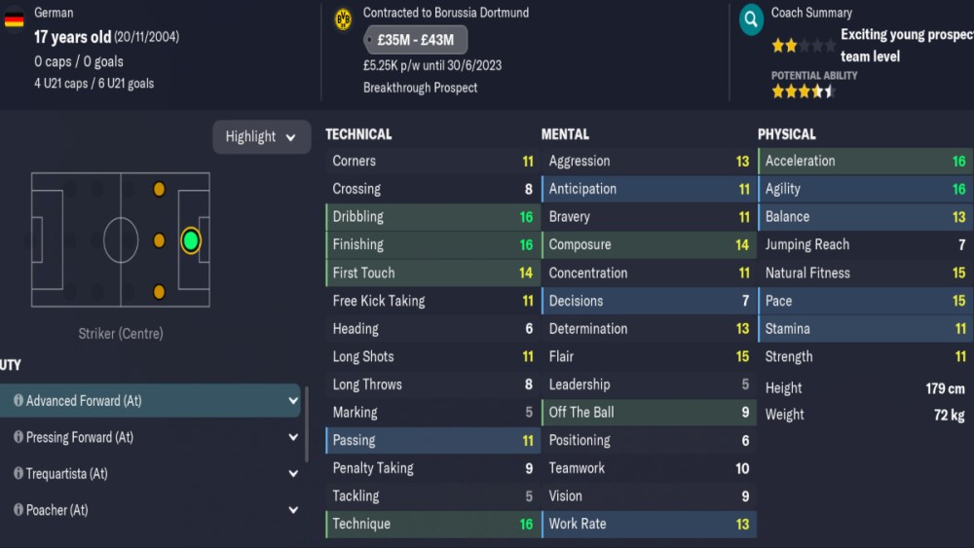Click the TECHNICAL attributes header
The image size is (974, 548).
coord(358,134)
